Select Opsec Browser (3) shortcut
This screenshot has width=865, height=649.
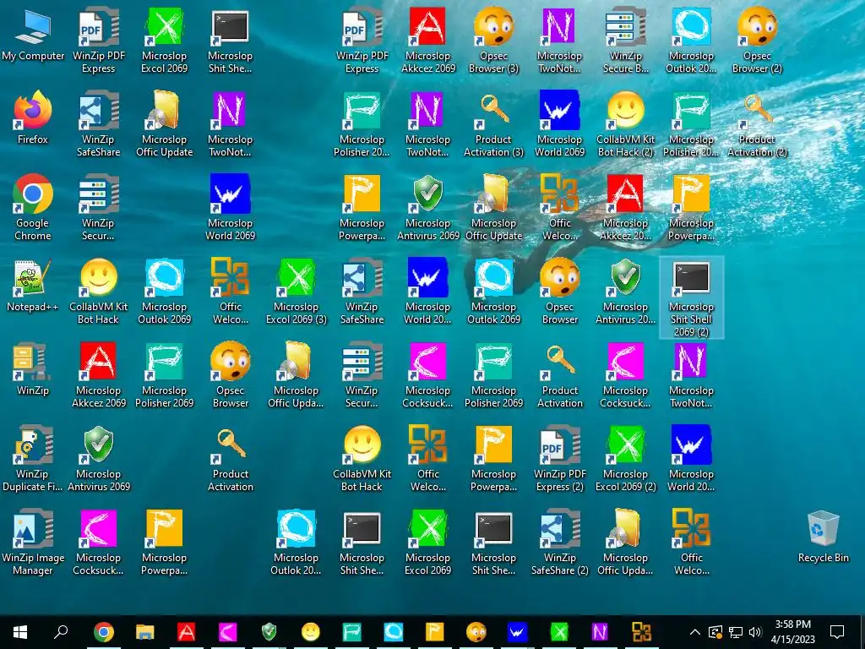pos(493,40)
